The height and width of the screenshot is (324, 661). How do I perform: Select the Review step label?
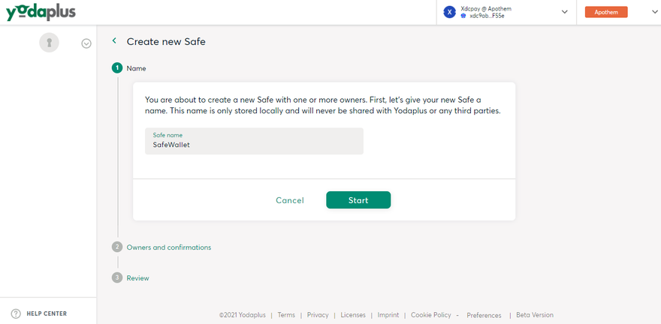[138, 277]
